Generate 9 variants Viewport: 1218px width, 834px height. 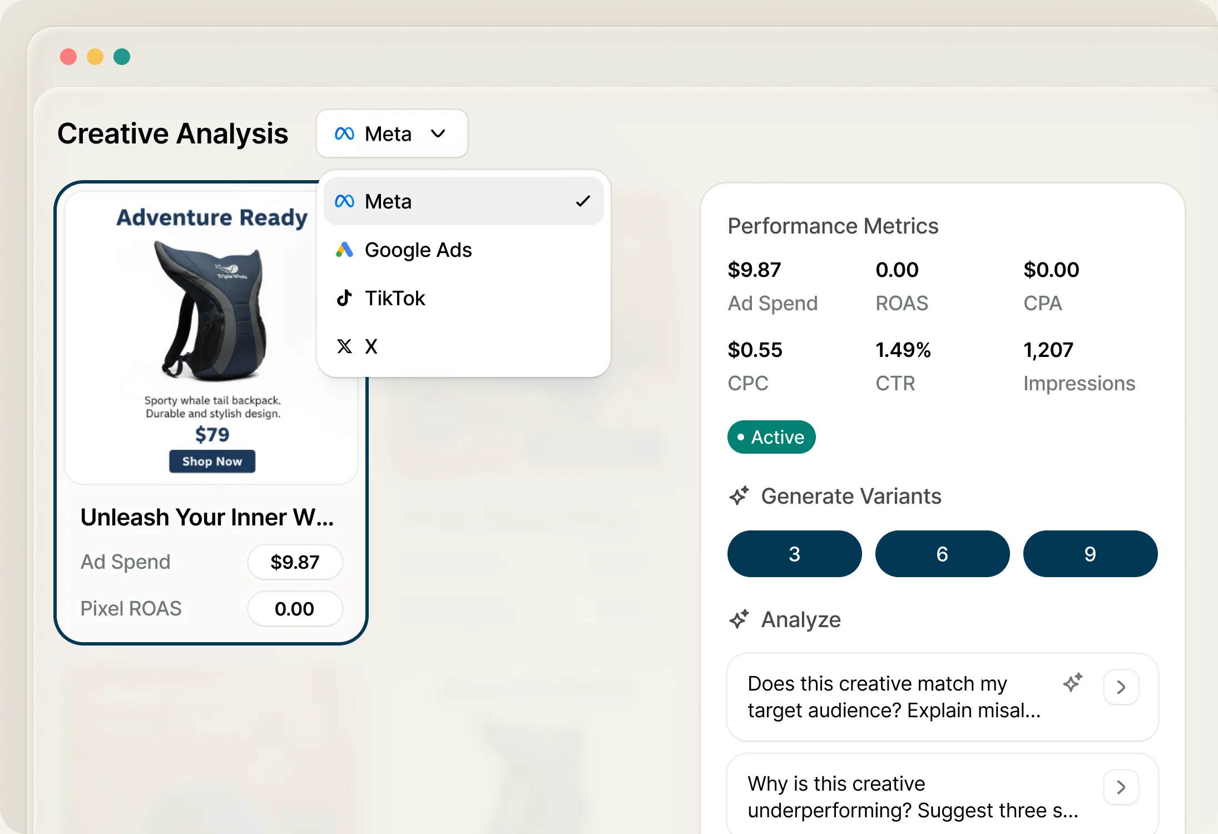tap(1090, 554)
